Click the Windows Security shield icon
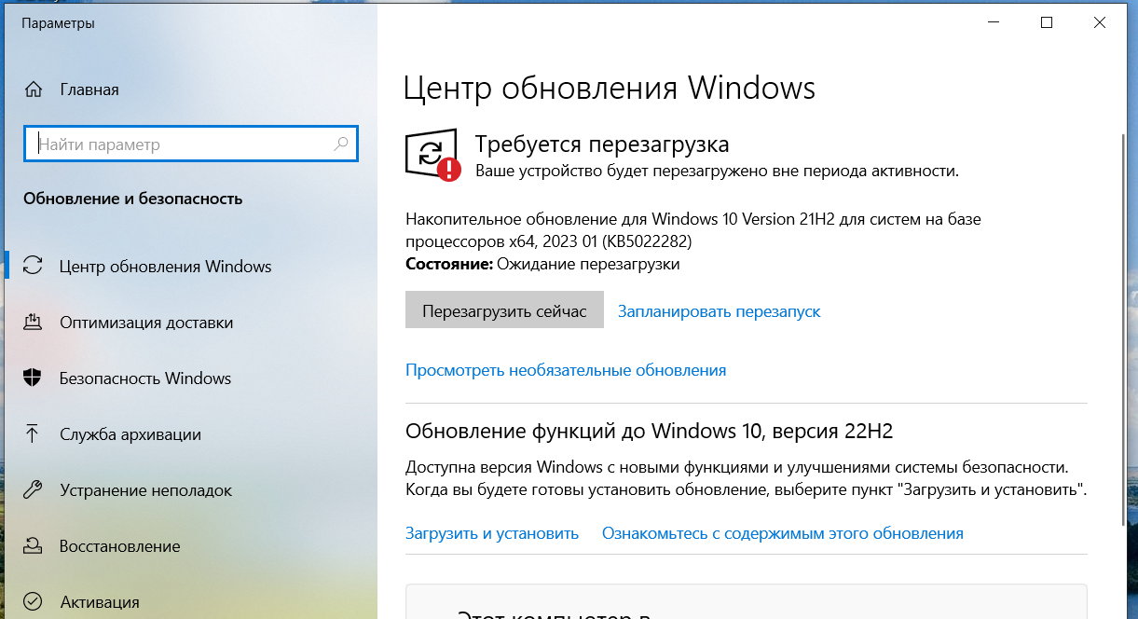Viewport: 1138px width, 619px height. (33, 378)
